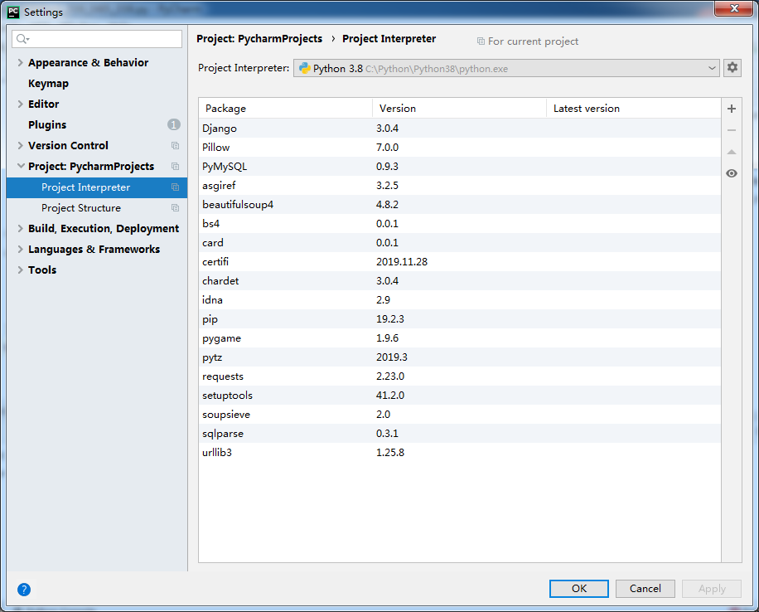Select the pytz package row
This screenshot has width=759, height=612.
click(459, 357)
